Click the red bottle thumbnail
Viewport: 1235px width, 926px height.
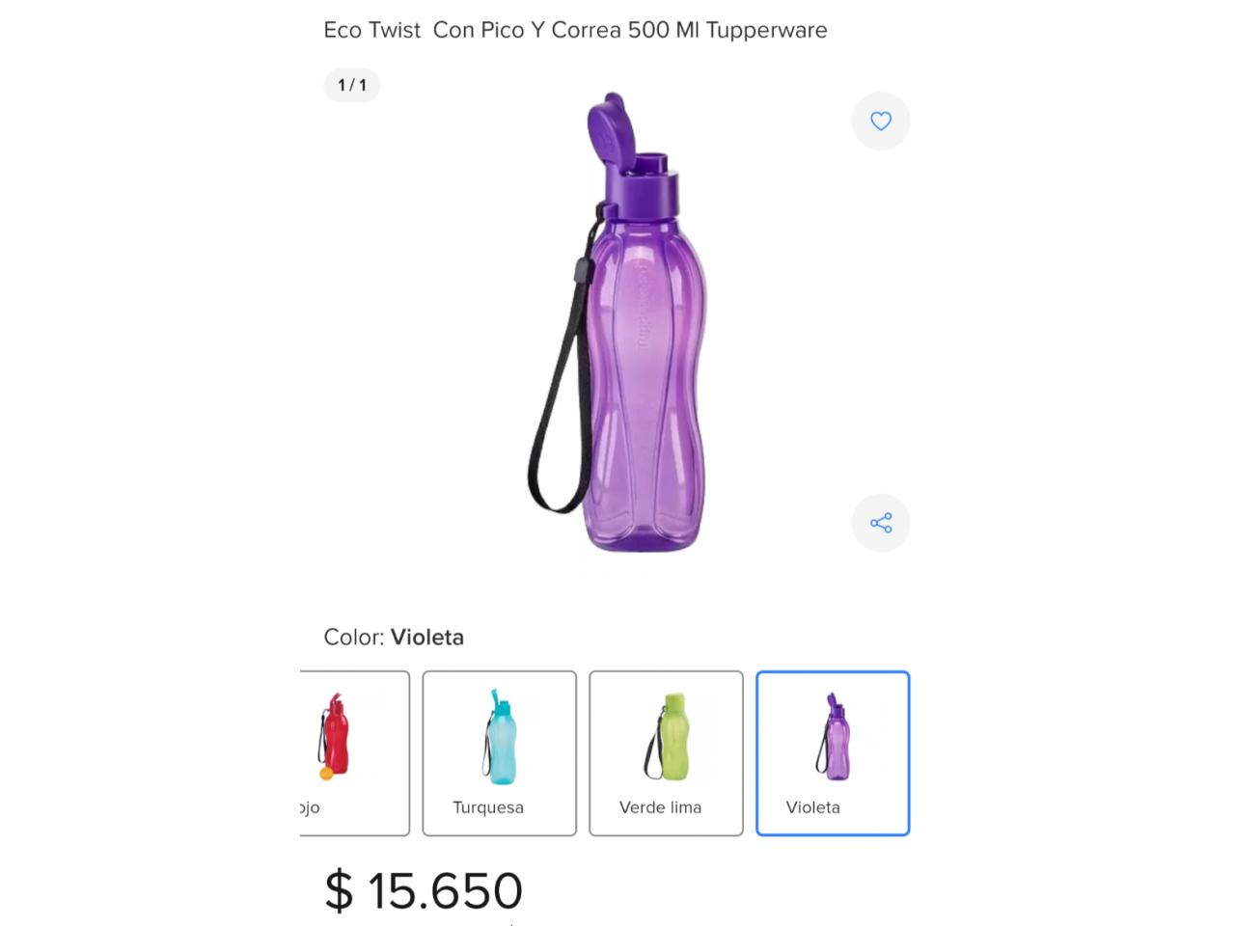(x=334, y=735)
